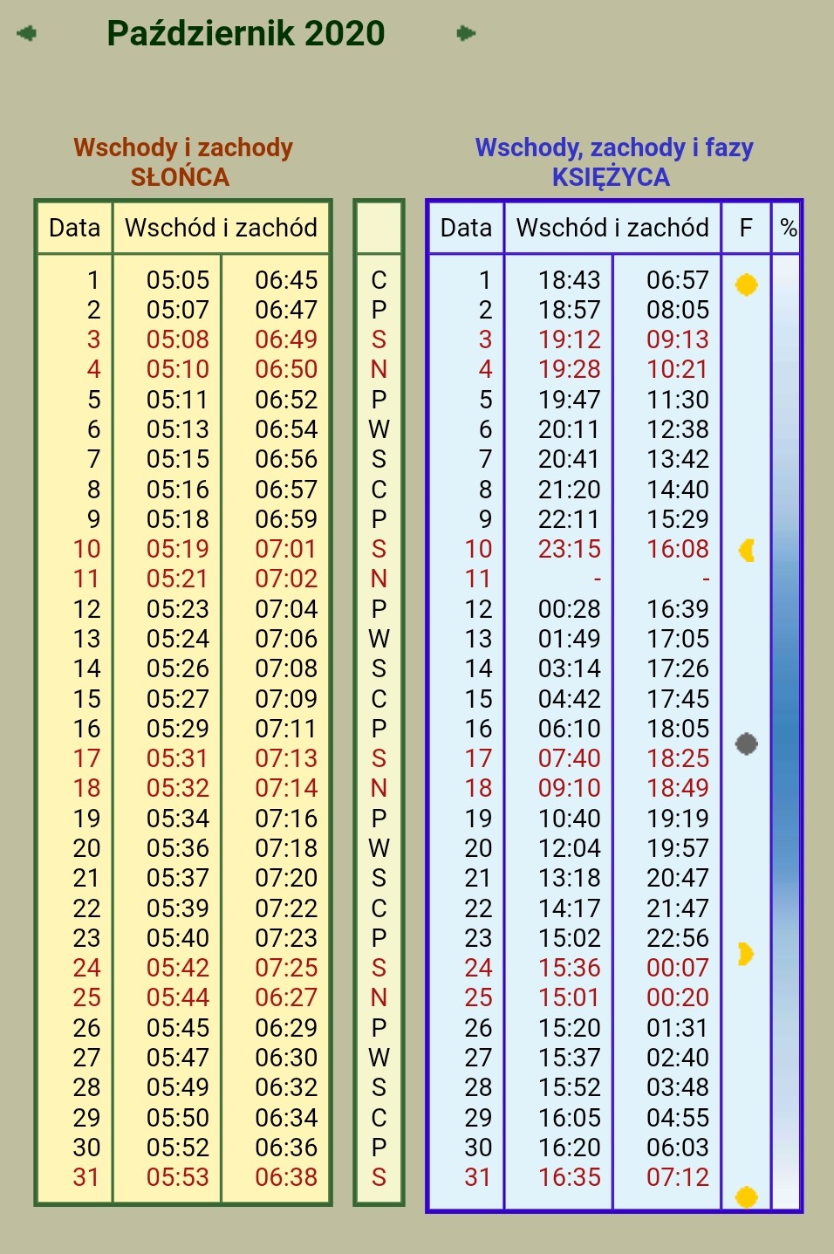Click Wschód i zachód header in the moon table
Screen dimensions: 834x1254
(x=612, y=228)
